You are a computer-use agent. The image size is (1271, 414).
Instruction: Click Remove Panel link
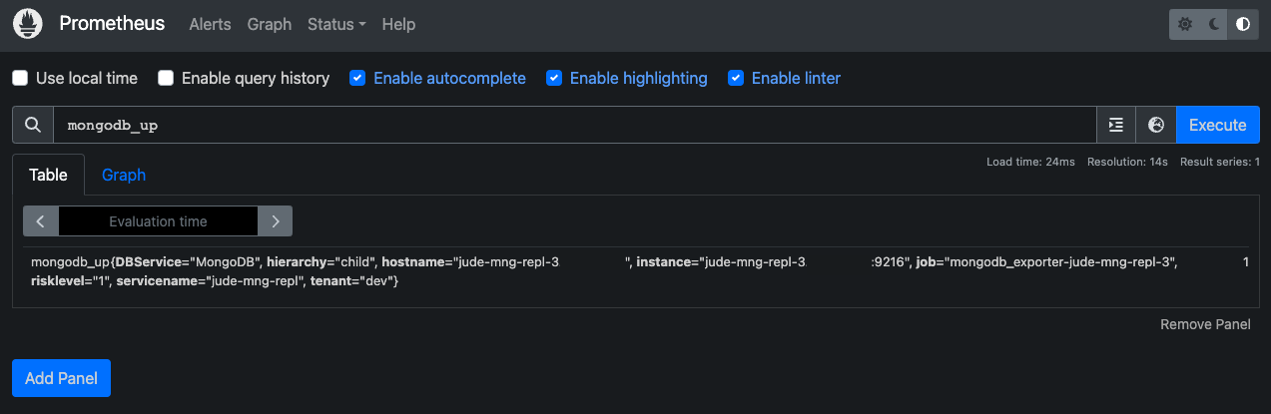tap(1205, 324)
